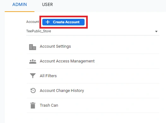Screen dimensions: 166x123
Task: Switch to the ADMIN tab
Action: click(x=20, y=4)
